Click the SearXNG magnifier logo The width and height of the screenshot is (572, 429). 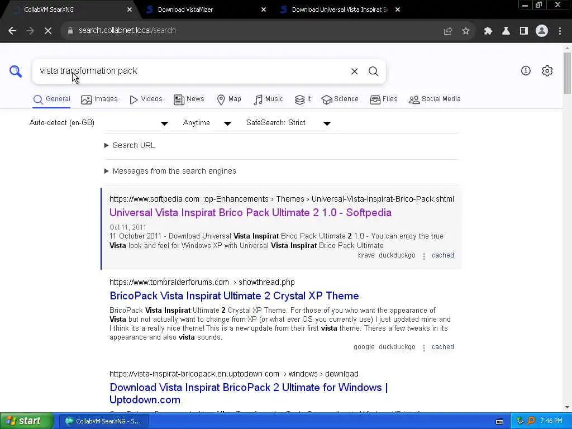[16, 71]
